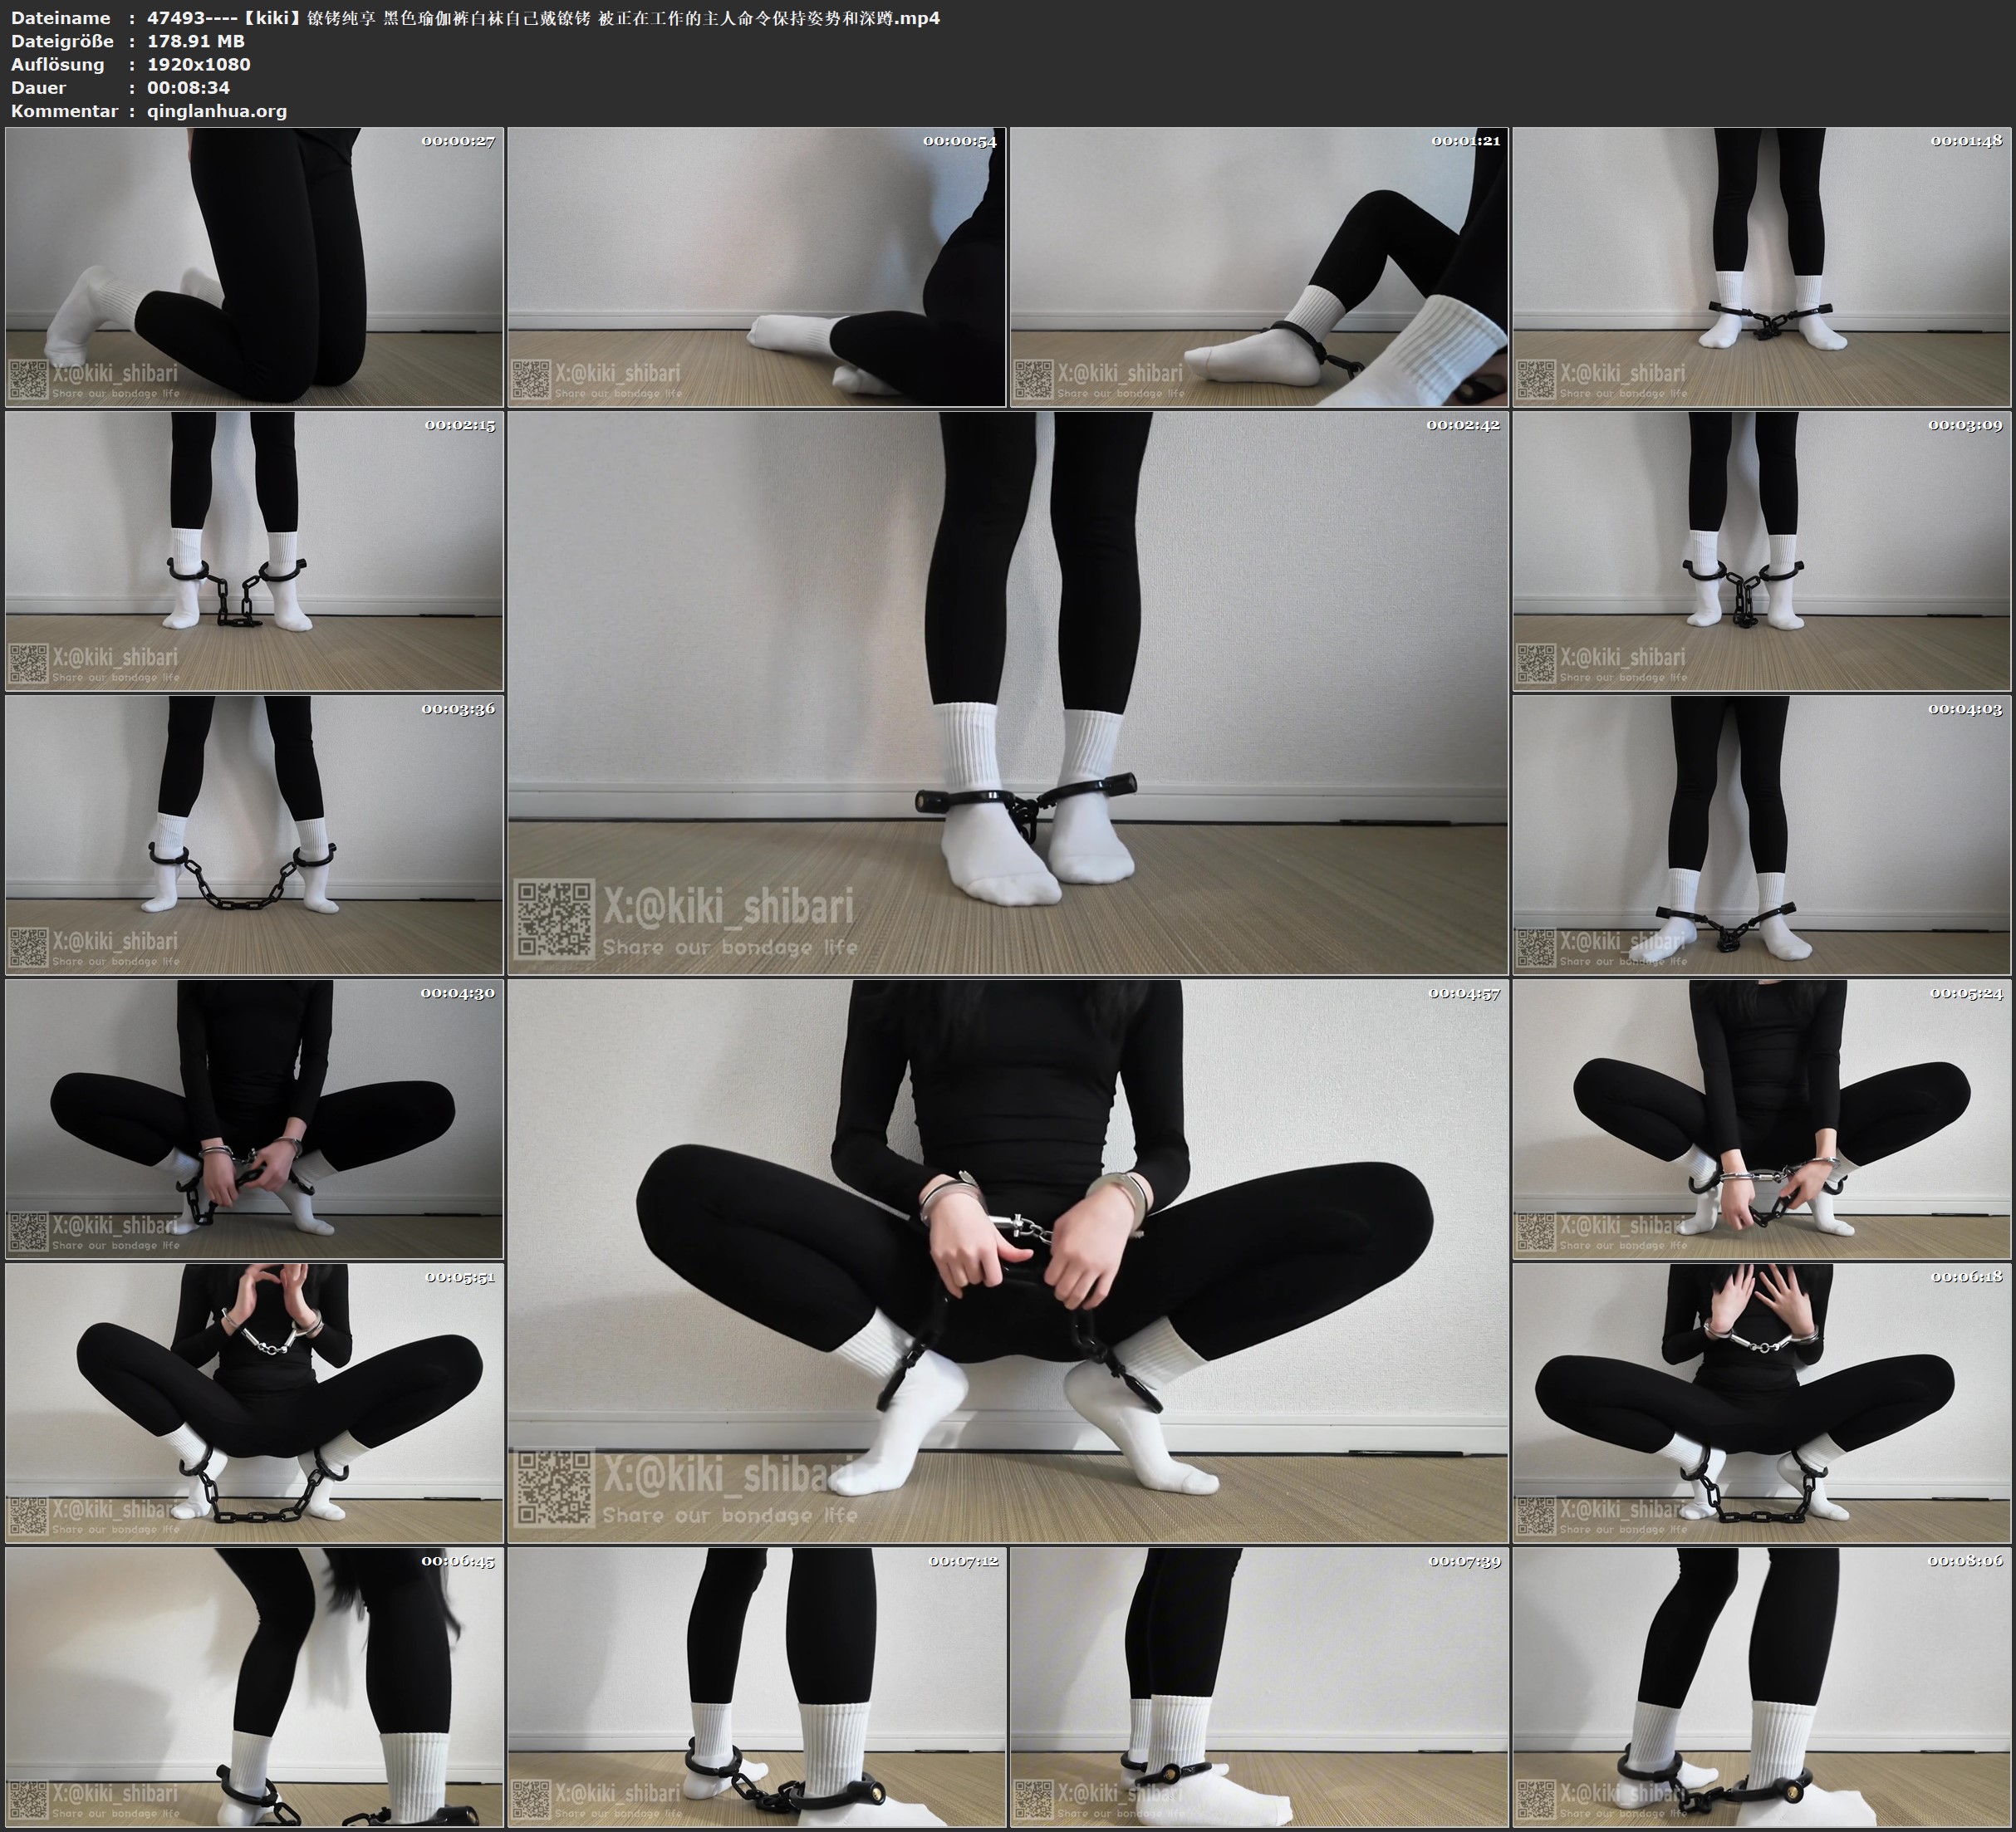Click the qinglanhua.org comment text

[x=217, y=111]
